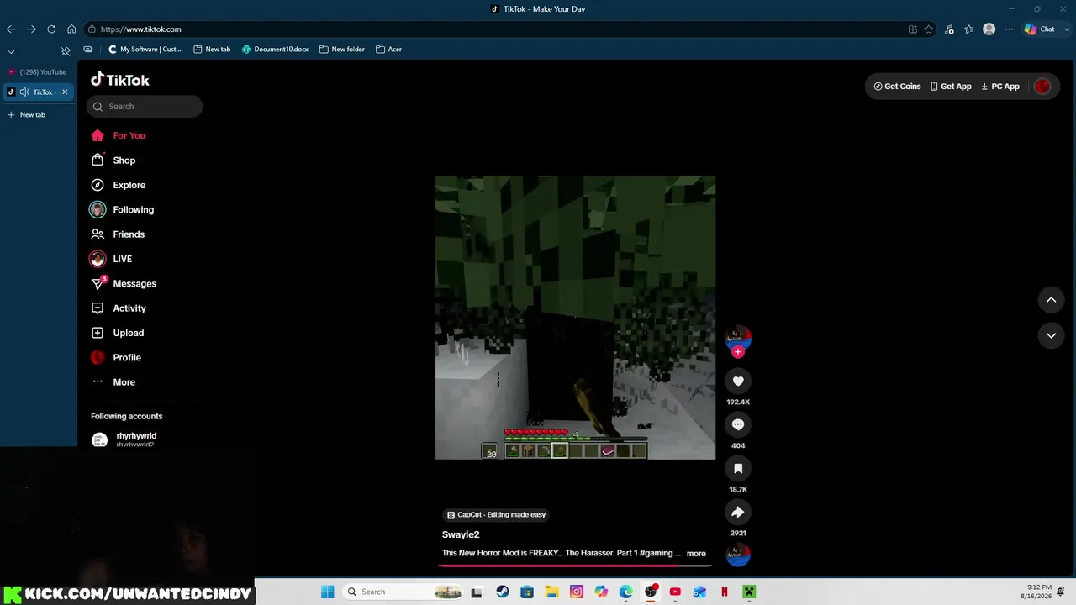Open your TikTok account avatar menu
This screenshot has width=1076, height=605.
[1042, 87]
